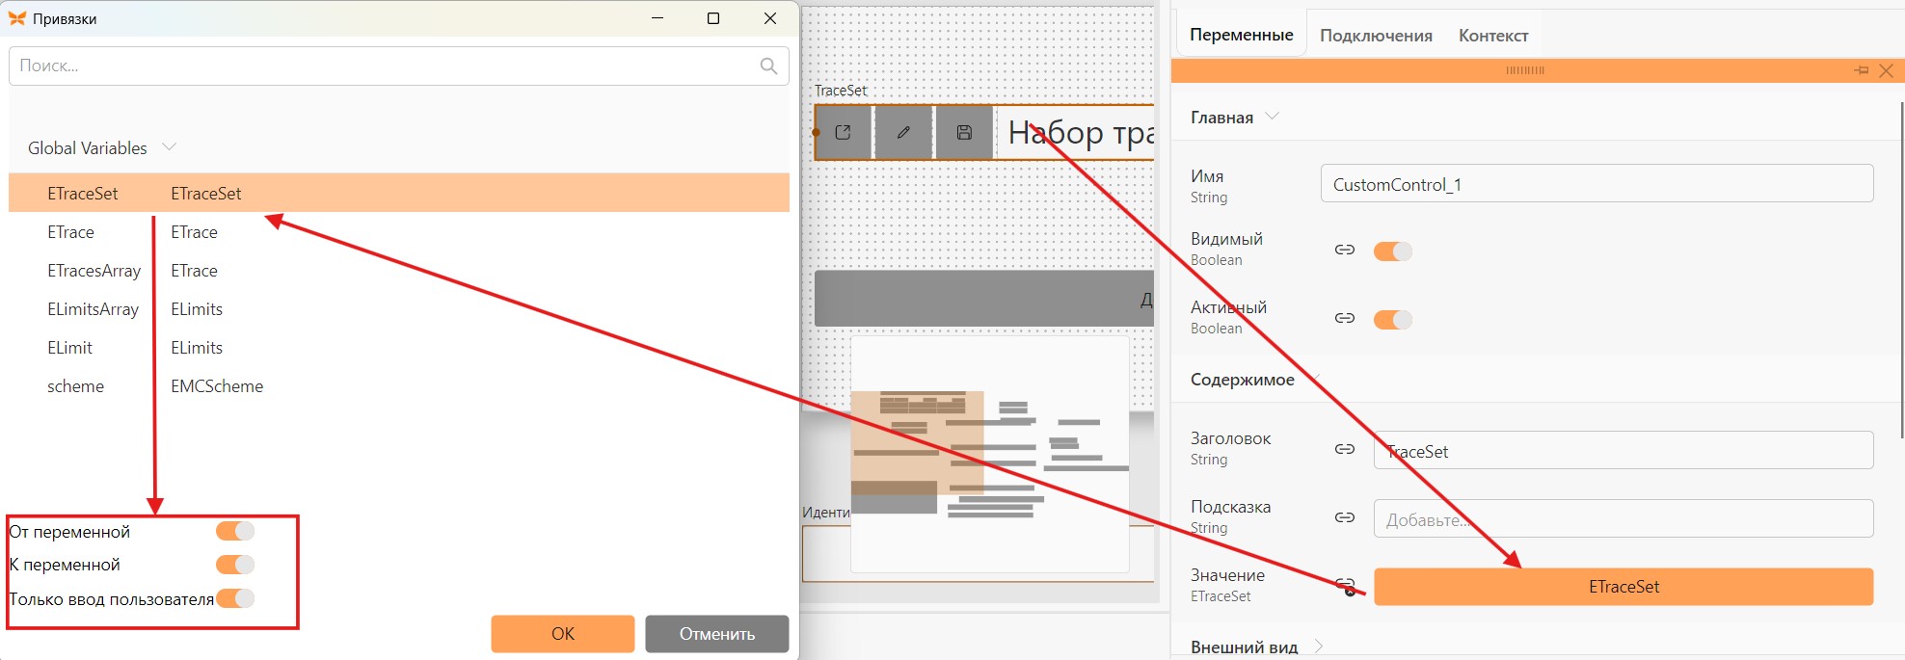
Task: Click the Имя field with CustomControl_1
Action: (1596, 184)
